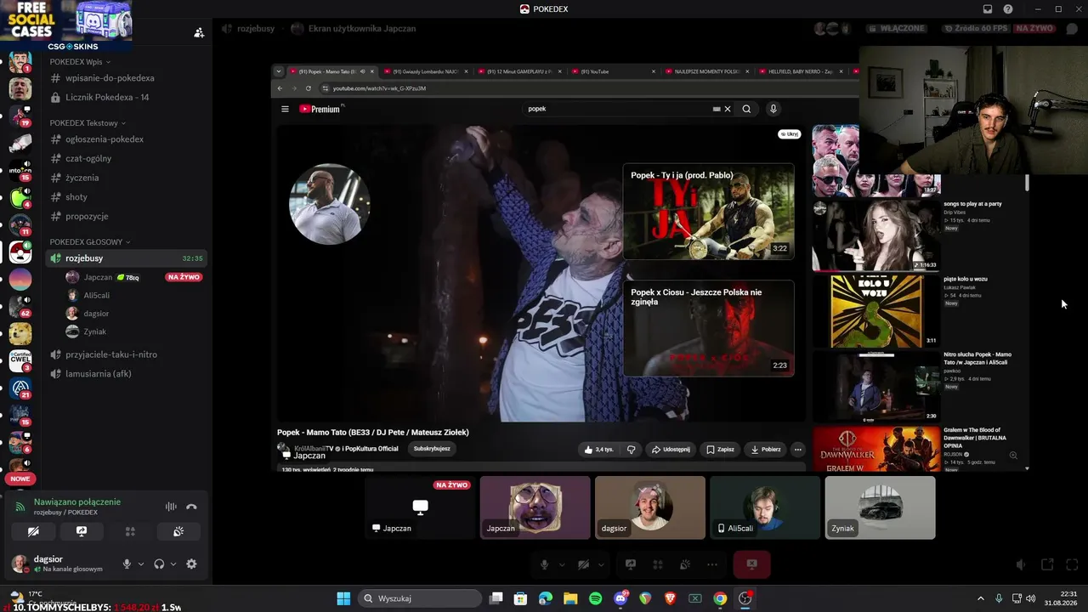Viewport: 1088px width, 612px height.
Task: Open the NOWE unread mentions indicator
Action: point(20,479)
